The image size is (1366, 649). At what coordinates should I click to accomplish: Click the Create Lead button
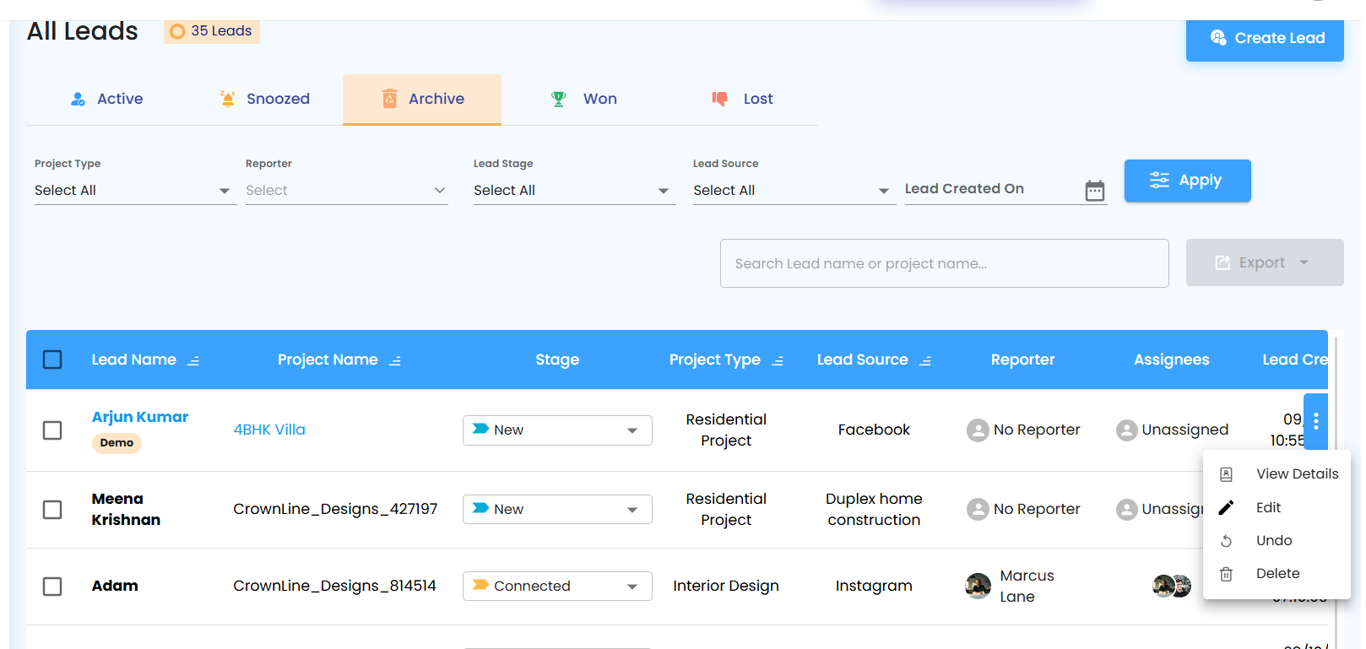coord(1265,39)
